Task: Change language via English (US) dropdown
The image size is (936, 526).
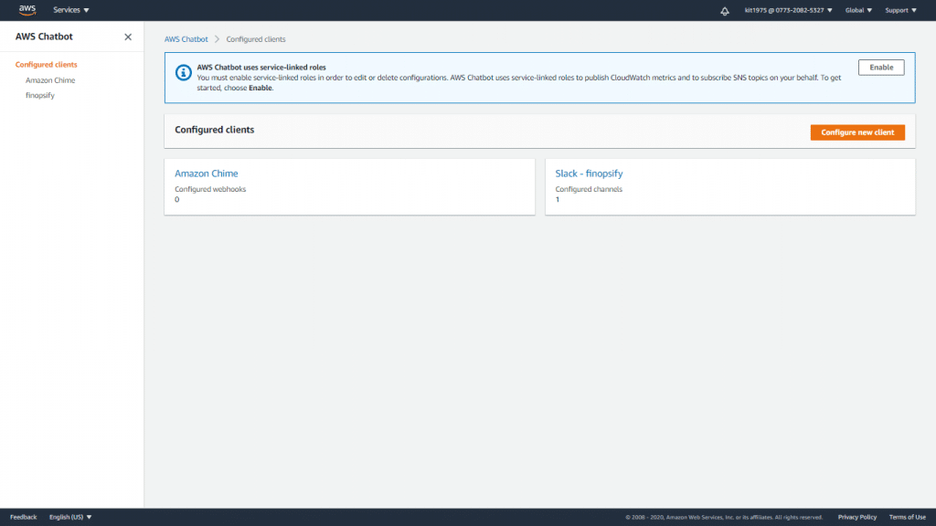Action: tap(70, 517)
